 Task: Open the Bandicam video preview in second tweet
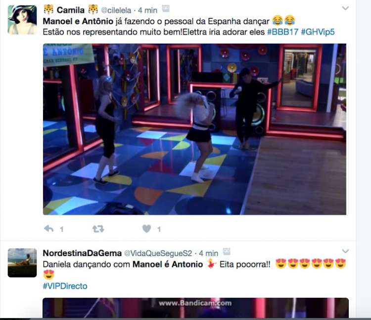[x=195, y=308]
